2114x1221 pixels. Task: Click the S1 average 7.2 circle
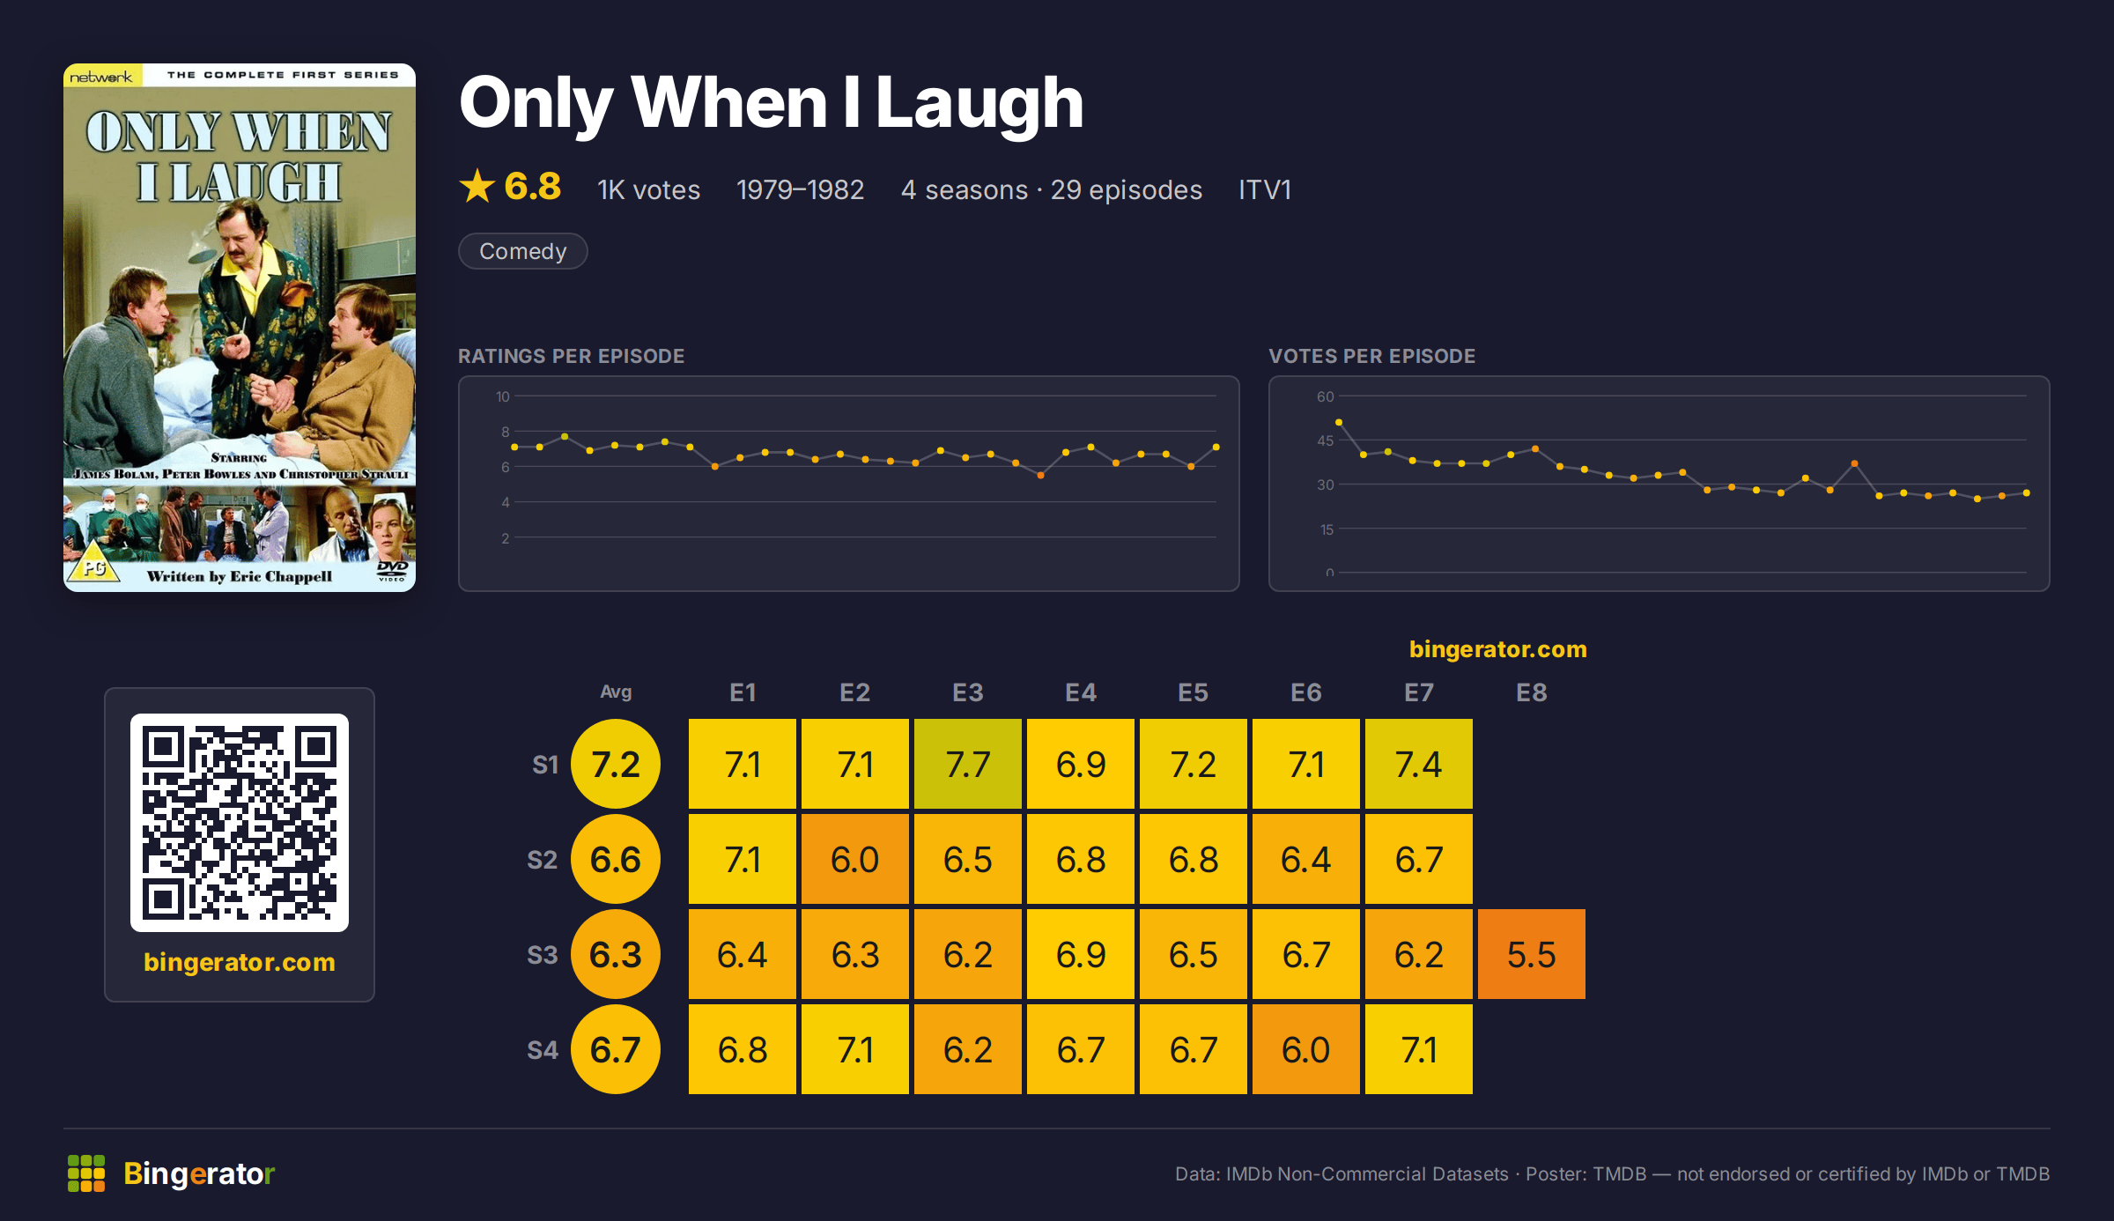click(616, 764)
